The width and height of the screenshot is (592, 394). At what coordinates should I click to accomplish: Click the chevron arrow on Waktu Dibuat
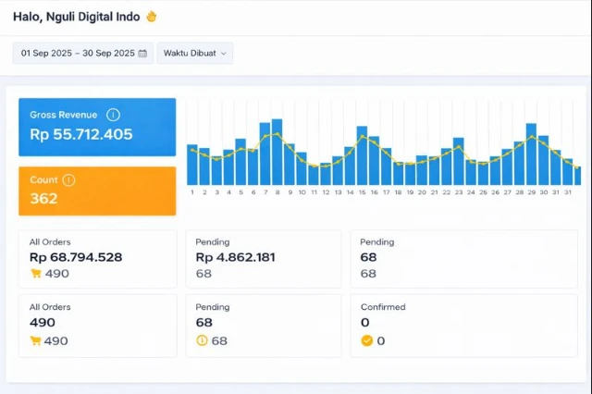(x=224, y=54)
